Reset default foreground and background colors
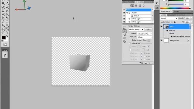The image size is (194, 109). click(x=2, y=41)
